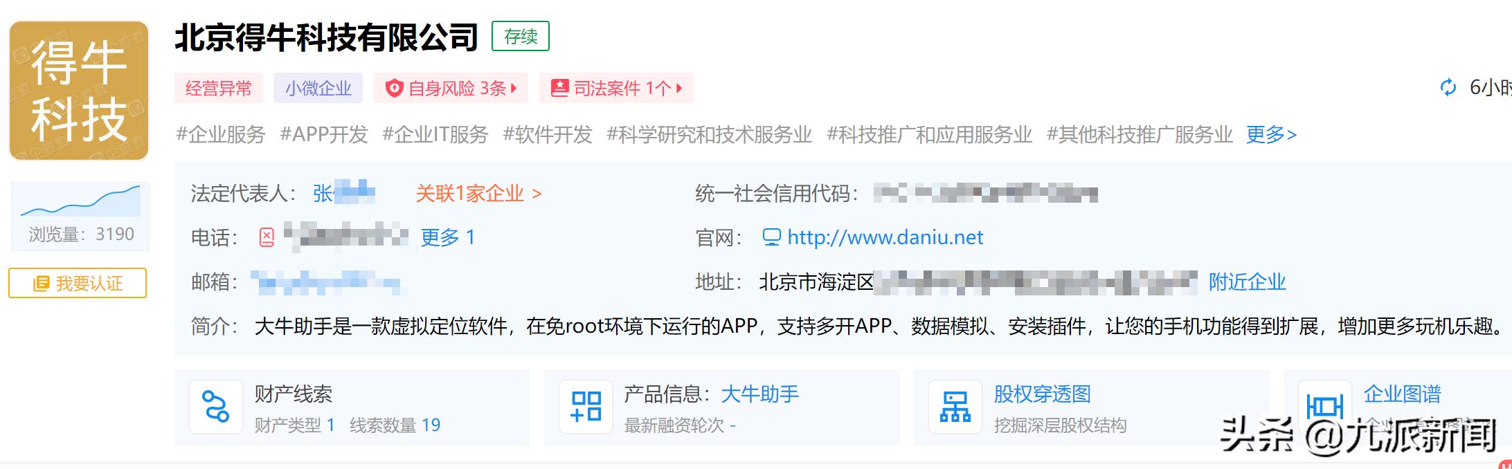Click the shield icon beside 自身风险
1512x469 pixels.
click(x=394, y=88)
